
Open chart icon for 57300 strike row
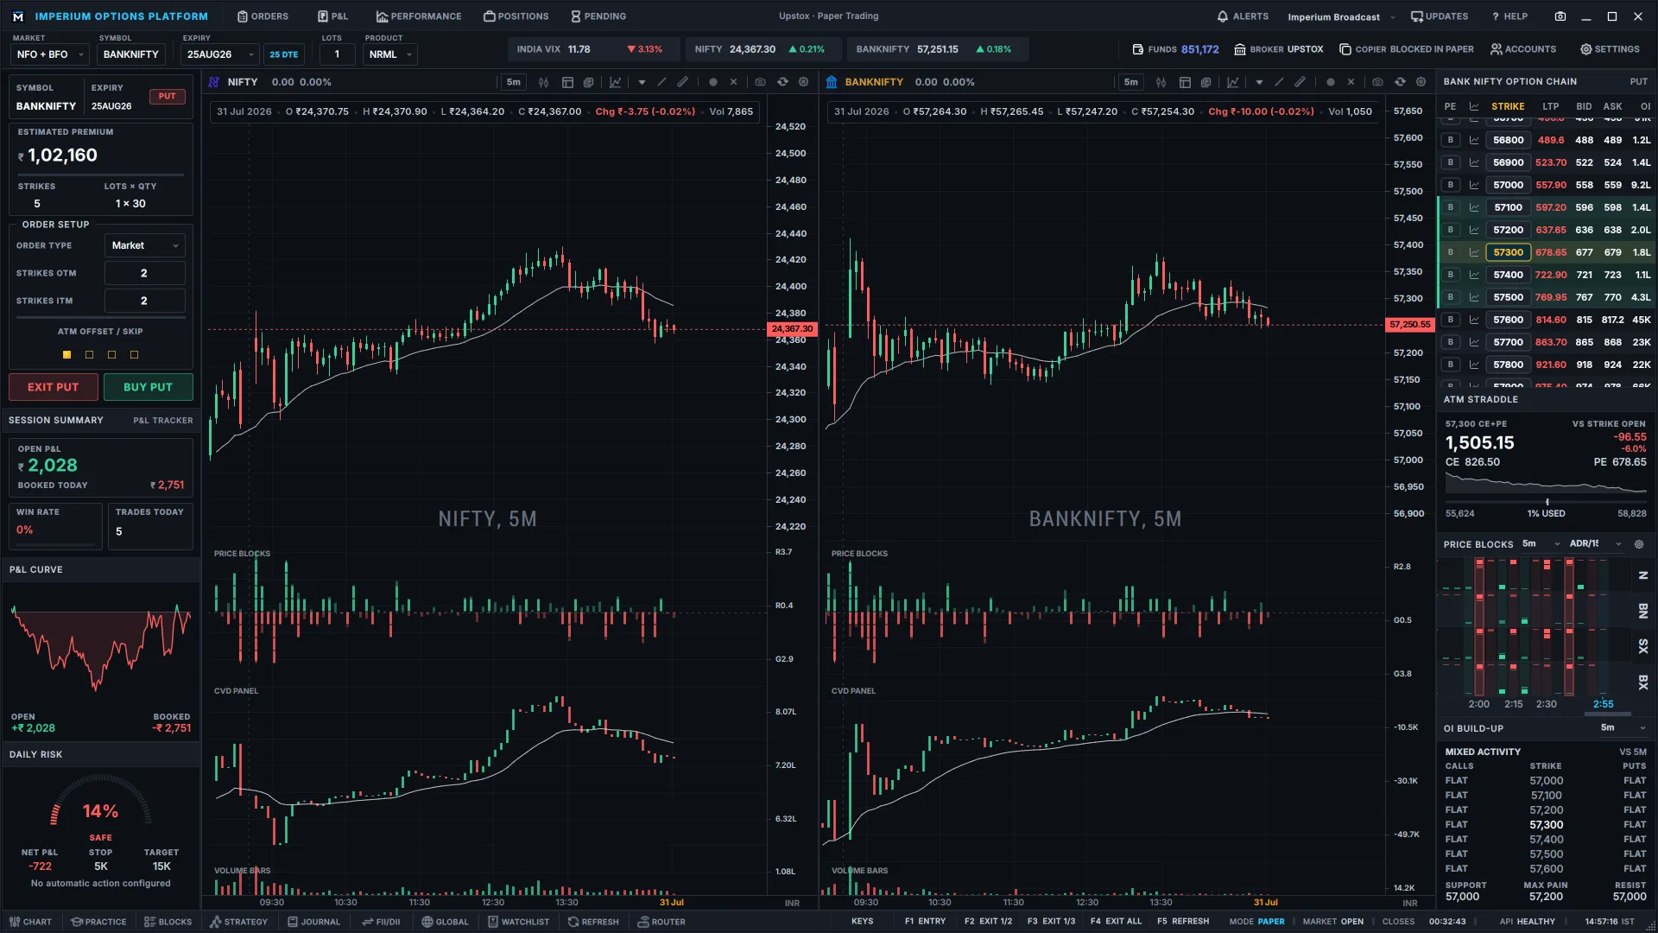[1474, 252]
